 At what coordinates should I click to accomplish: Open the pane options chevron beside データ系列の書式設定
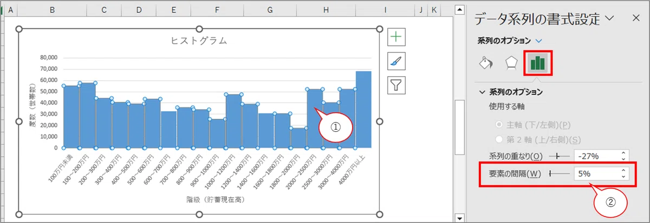point(609,18)
